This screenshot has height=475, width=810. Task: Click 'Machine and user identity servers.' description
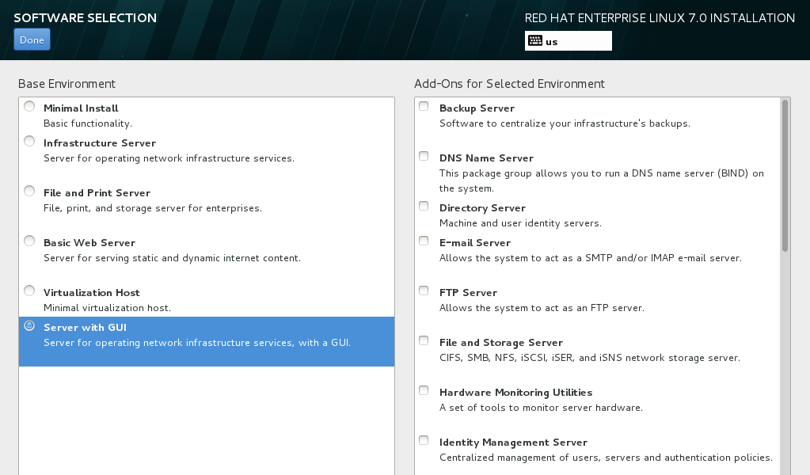pyautogui.click(x=521, y=223)
